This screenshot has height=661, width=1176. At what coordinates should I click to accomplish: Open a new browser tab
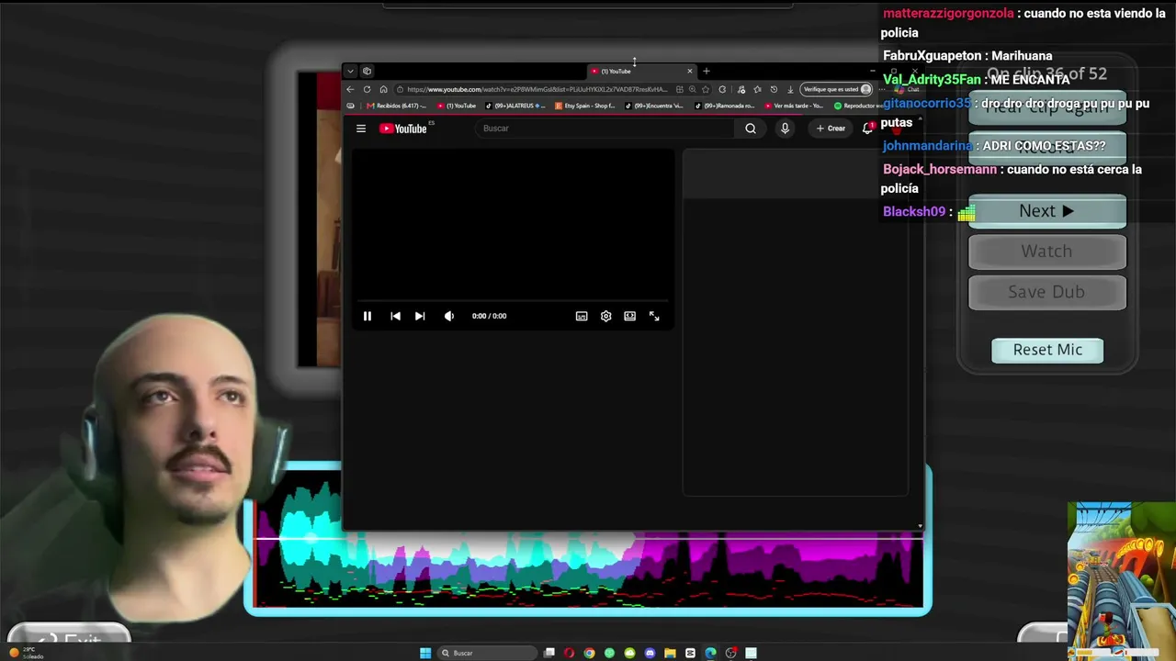pyautogui.click(x=707, y=71)
